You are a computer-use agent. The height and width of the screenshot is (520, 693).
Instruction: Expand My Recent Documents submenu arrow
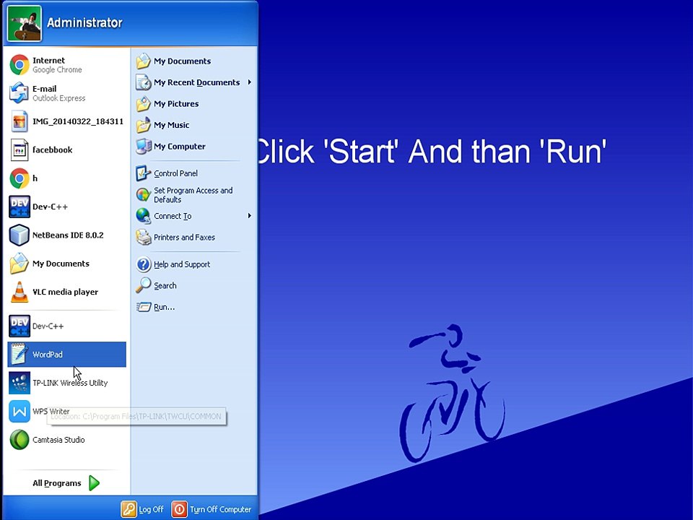pyautogui.click(x=250, y=82)
